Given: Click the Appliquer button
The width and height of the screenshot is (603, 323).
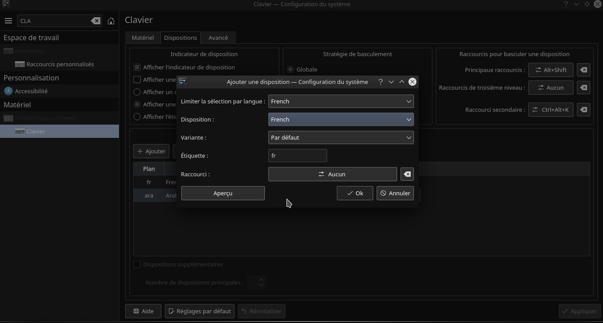Looking at the screenshot, I should click(x=580, y=311).
